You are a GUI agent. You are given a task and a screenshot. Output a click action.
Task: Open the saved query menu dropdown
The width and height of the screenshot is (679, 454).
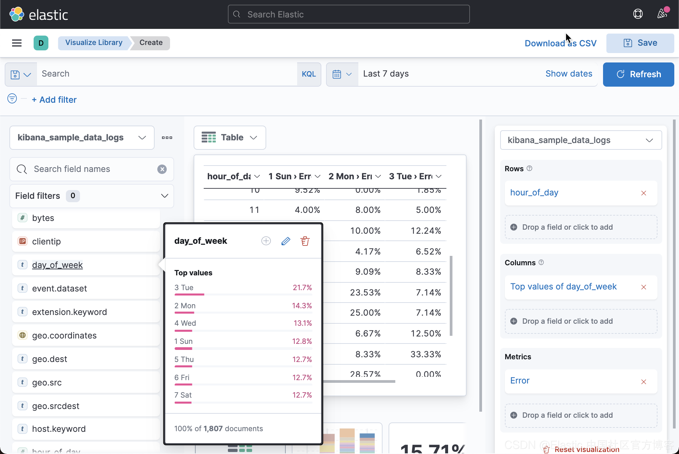[x=21, y=74]
